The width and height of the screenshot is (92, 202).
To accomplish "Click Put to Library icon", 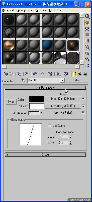I will click(50, 74).
